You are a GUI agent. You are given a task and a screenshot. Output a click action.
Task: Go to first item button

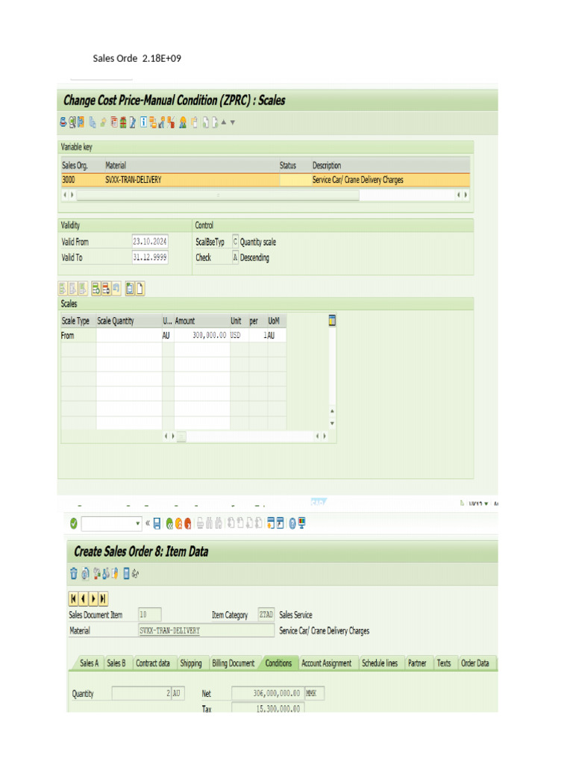tap(74, 598)
